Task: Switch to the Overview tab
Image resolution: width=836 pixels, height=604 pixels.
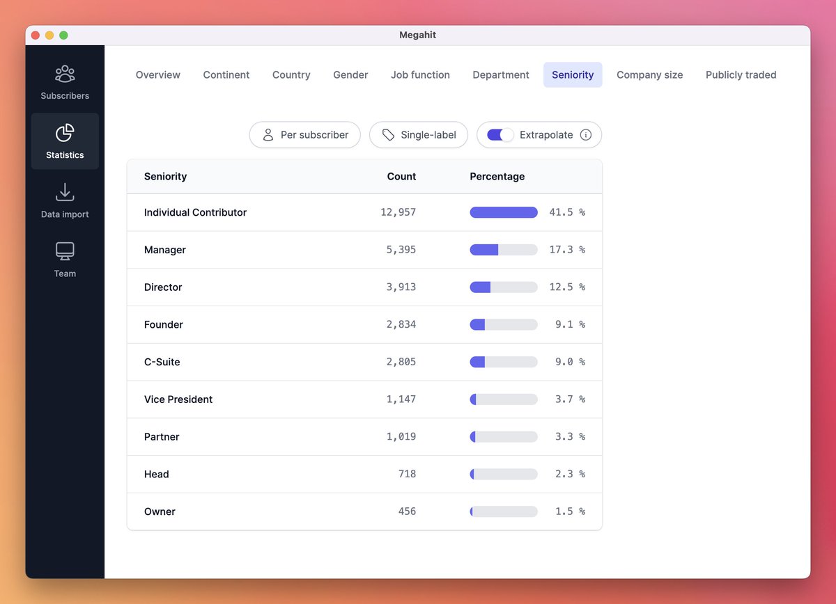Action: pyautogui.click(x=158, y=74)
